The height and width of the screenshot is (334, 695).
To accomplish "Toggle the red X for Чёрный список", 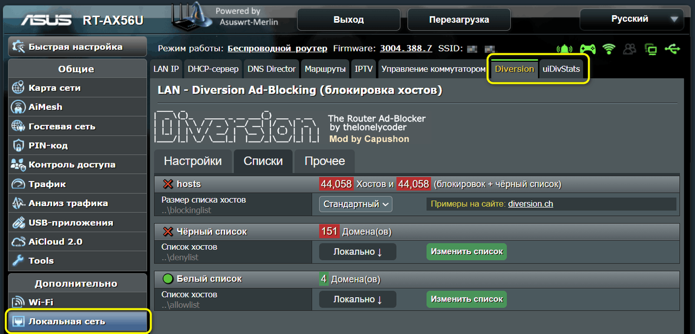I will 168,232.
